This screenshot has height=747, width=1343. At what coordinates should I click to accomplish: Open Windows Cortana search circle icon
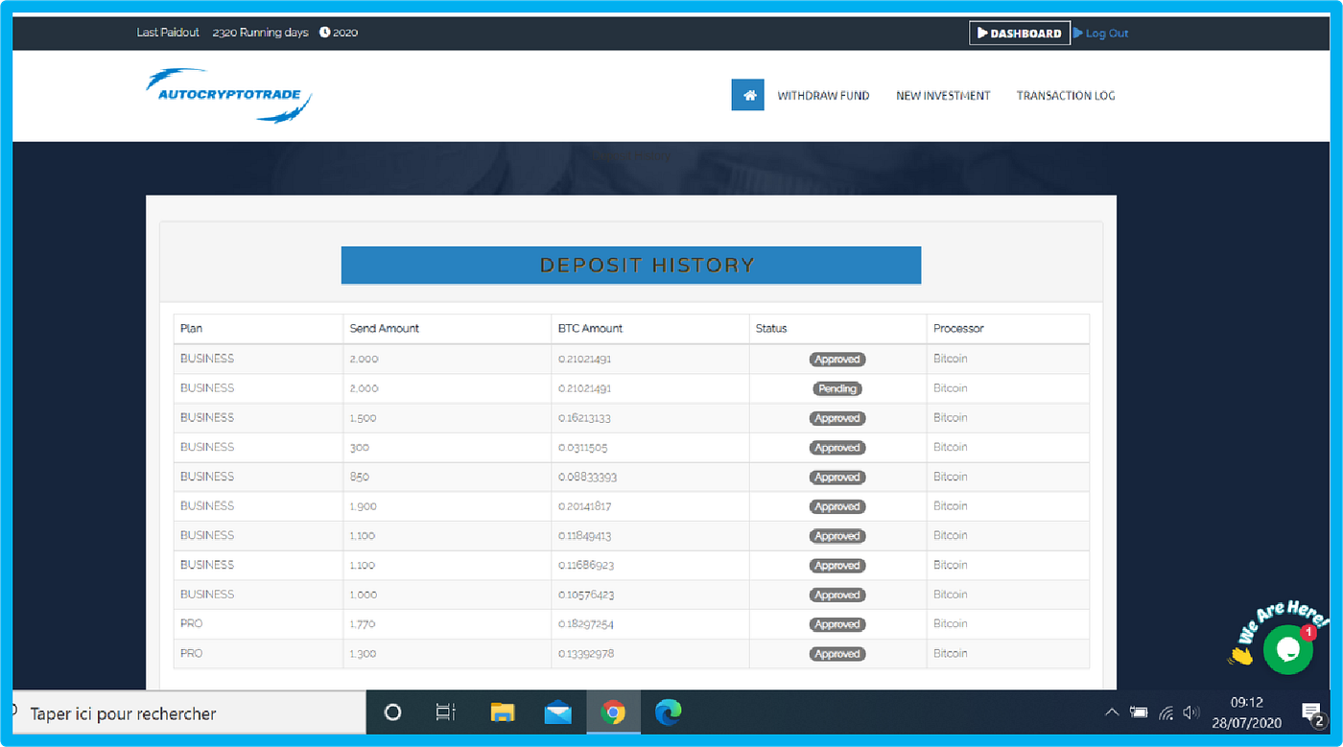[x=392, y=712]
